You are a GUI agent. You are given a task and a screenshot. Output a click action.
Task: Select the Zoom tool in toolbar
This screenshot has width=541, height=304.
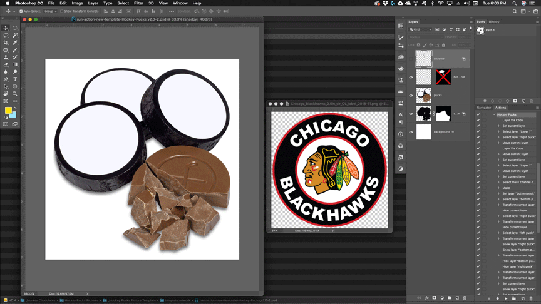[15, 94]
